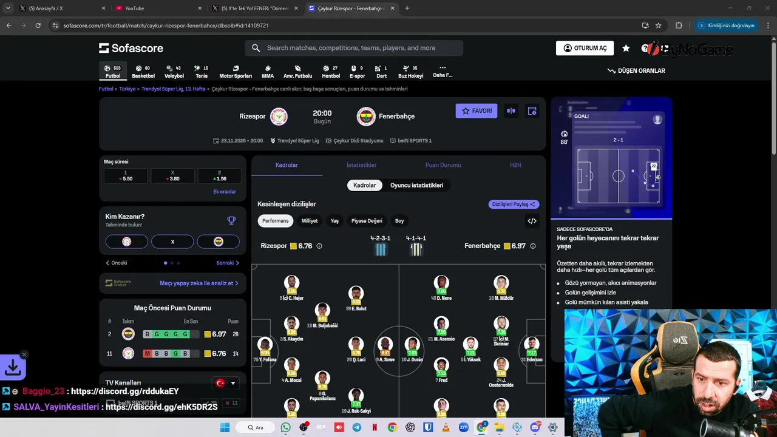The height and width of the screenshot is (437, 777).
Task: Open the E-spor category
Action: 358,72
